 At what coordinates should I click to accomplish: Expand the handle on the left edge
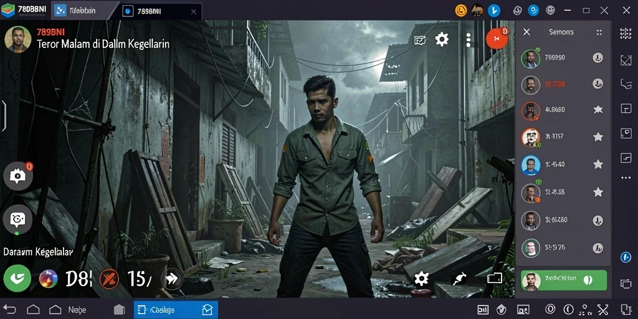pos(3,116)
